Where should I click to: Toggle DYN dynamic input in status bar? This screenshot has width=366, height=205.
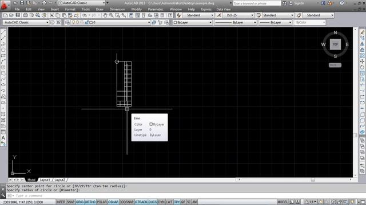(161, 202)
